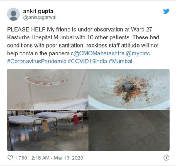View the stained sink drain photo
This screenshot has width=176, height=166.
[x=129, y=89]
